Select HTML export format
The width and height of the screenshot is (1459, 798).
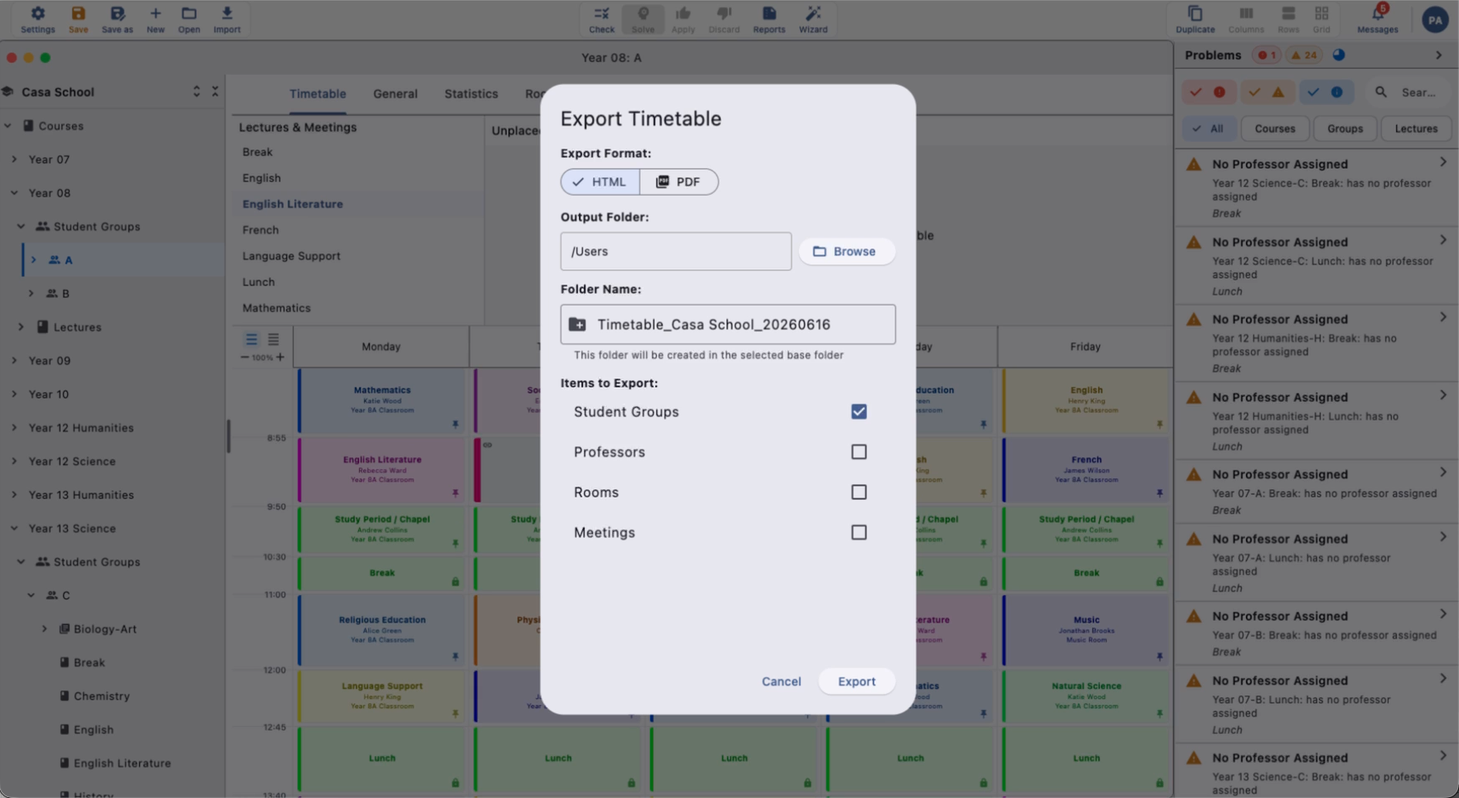coord(600,182)
